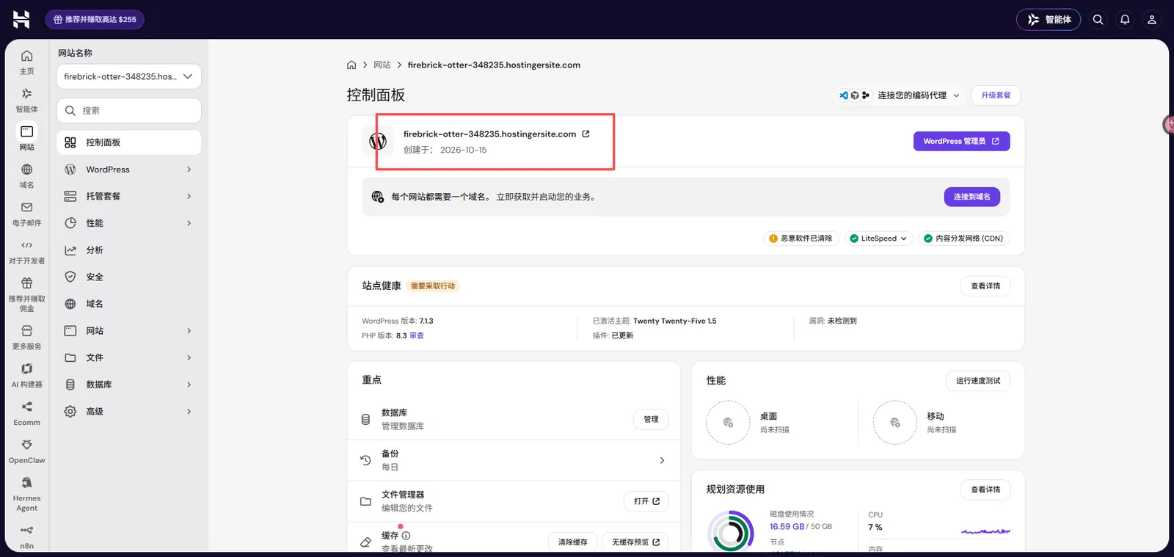Viewport: 1174px width, 557px height.
Task: Open the 连接您的编码代理 dropdown
Action: (900, 95)
